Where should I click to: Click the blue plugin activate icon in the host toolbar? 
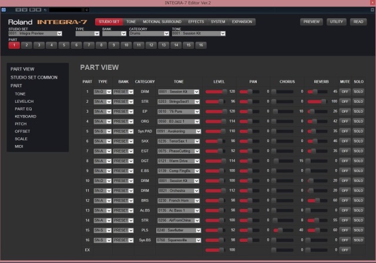click(4, 10)
